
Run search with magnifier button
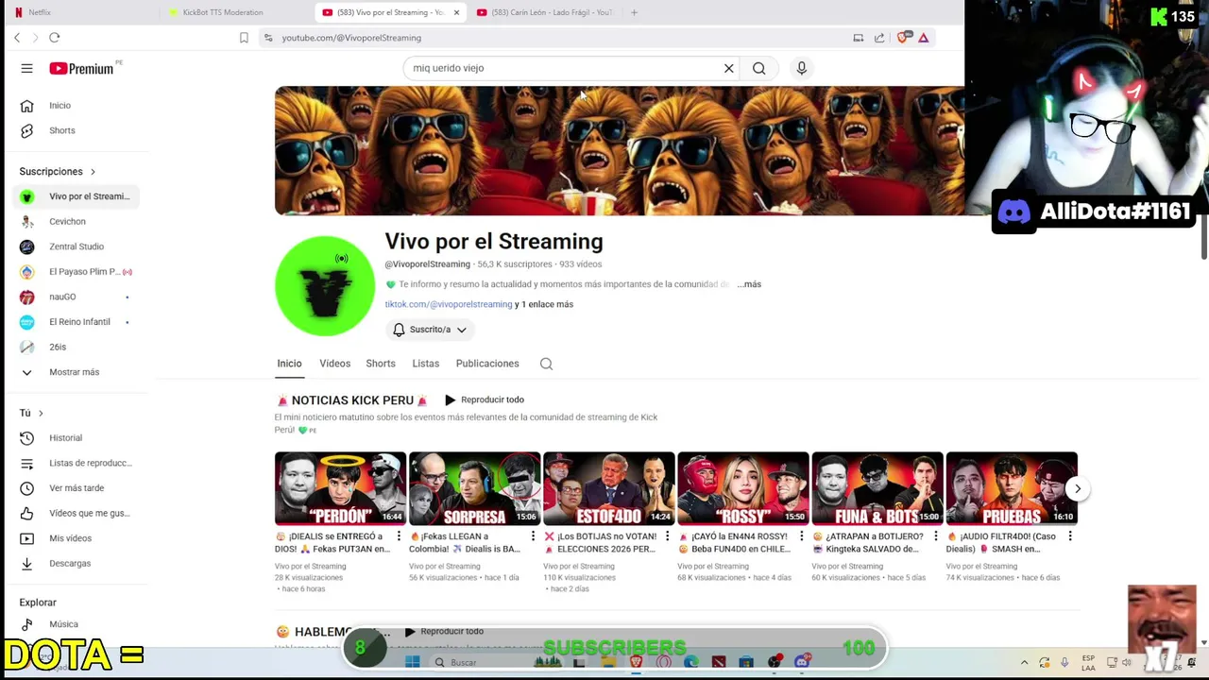pyautogui.click(x=758, y=68)
